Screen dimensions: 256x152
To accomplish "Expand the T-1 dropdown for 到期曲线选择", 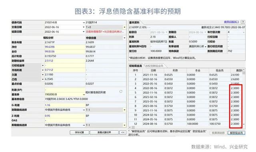I will [124, 110].
